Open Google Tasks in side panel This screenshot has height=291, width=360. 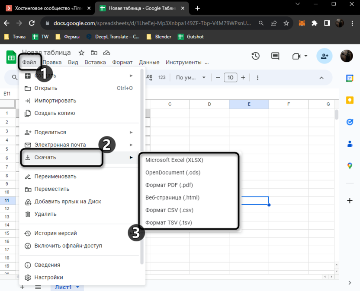pyautogui.click(x=350, y=122)
